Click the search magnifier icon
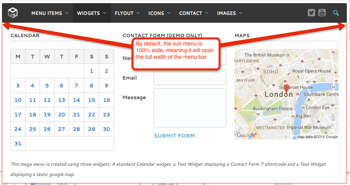This screenshot has width=350, height=185. [x=336, y=13]
